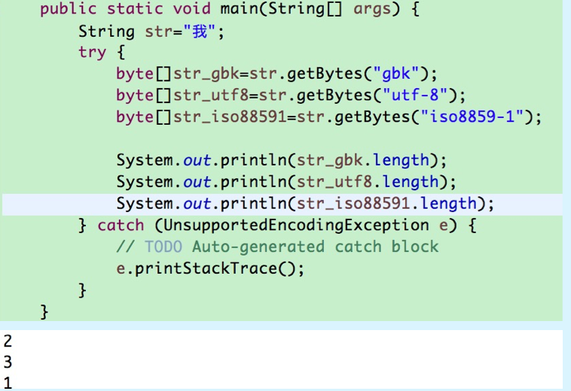Image resolution: width=571 pixels, height=391 pixels.
Task: Click console output line showing 3
Action: click(8, 362)
